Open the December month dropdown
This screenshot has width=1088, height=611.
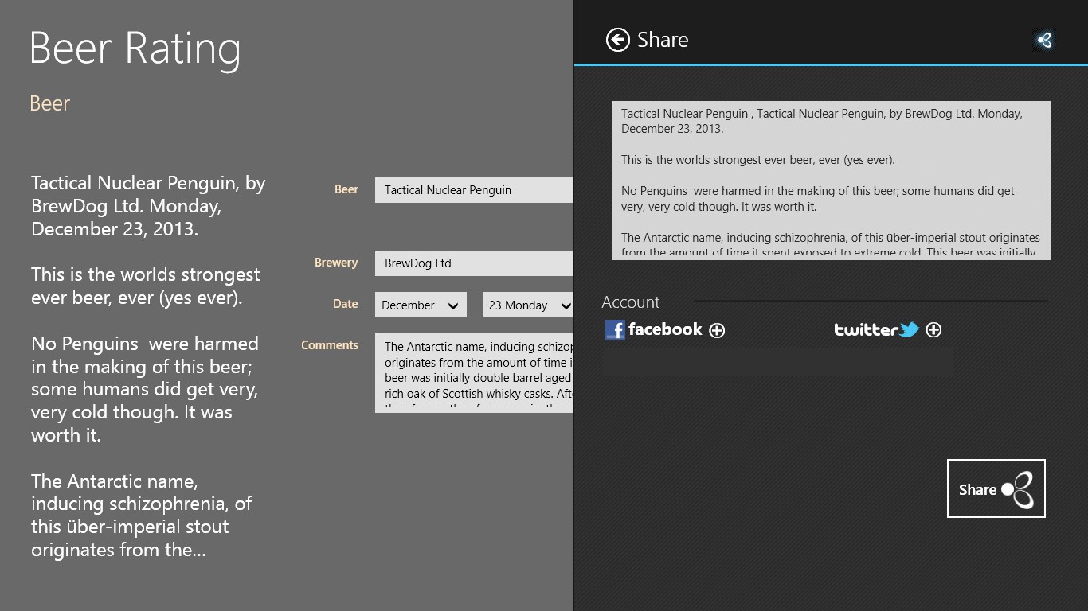click(421, 305)
